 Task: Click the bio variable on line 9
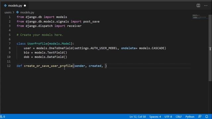(26, 53)
